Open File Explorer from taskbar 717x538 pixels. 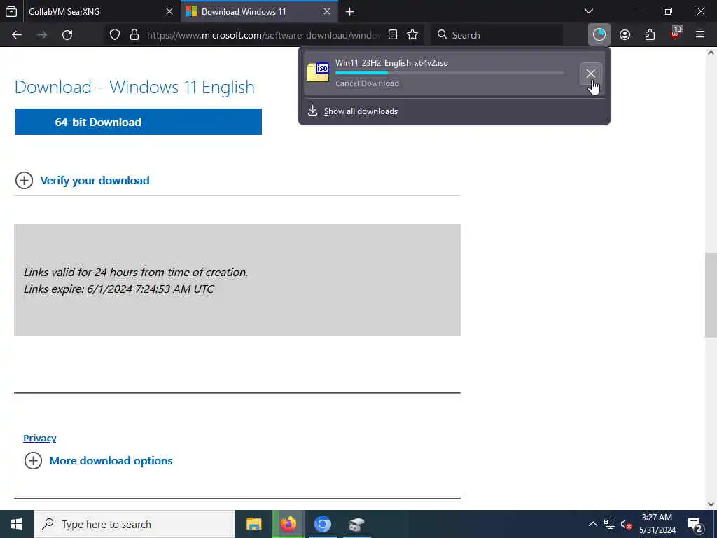253,524
